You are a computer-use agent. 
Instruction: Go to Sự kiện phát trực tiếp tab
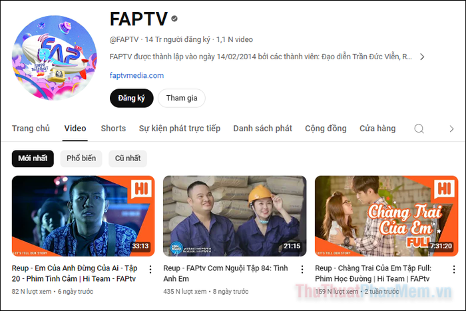tap(180, 129)
